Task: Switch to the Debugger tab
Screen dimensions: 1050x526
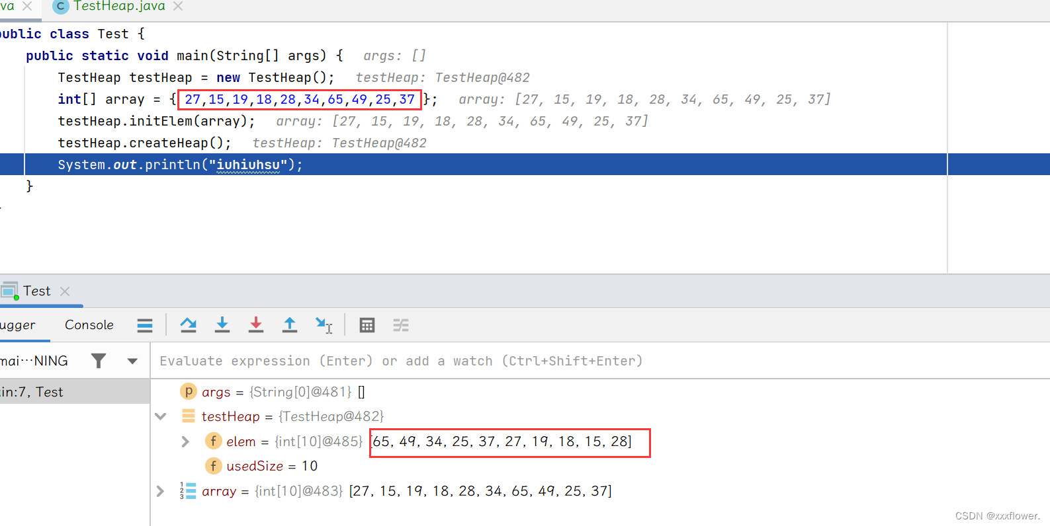Action: (18, 325)
